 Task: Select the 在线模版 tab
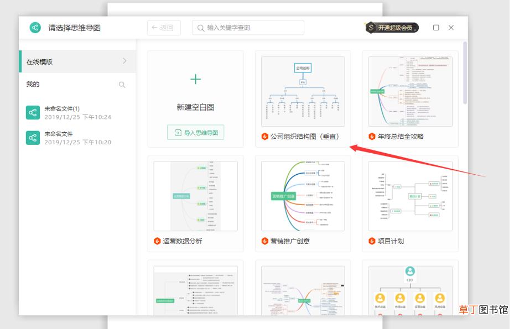point(77,61)
